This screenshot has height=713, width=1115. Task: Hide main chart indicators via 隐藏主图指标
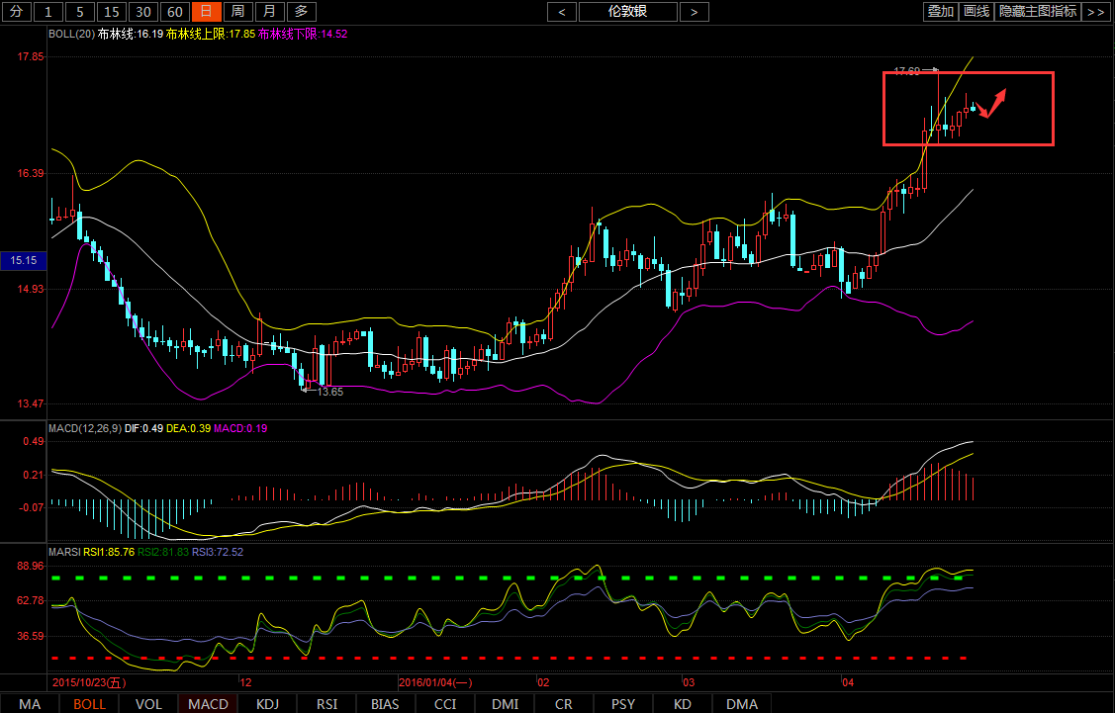pos(1038,12)
